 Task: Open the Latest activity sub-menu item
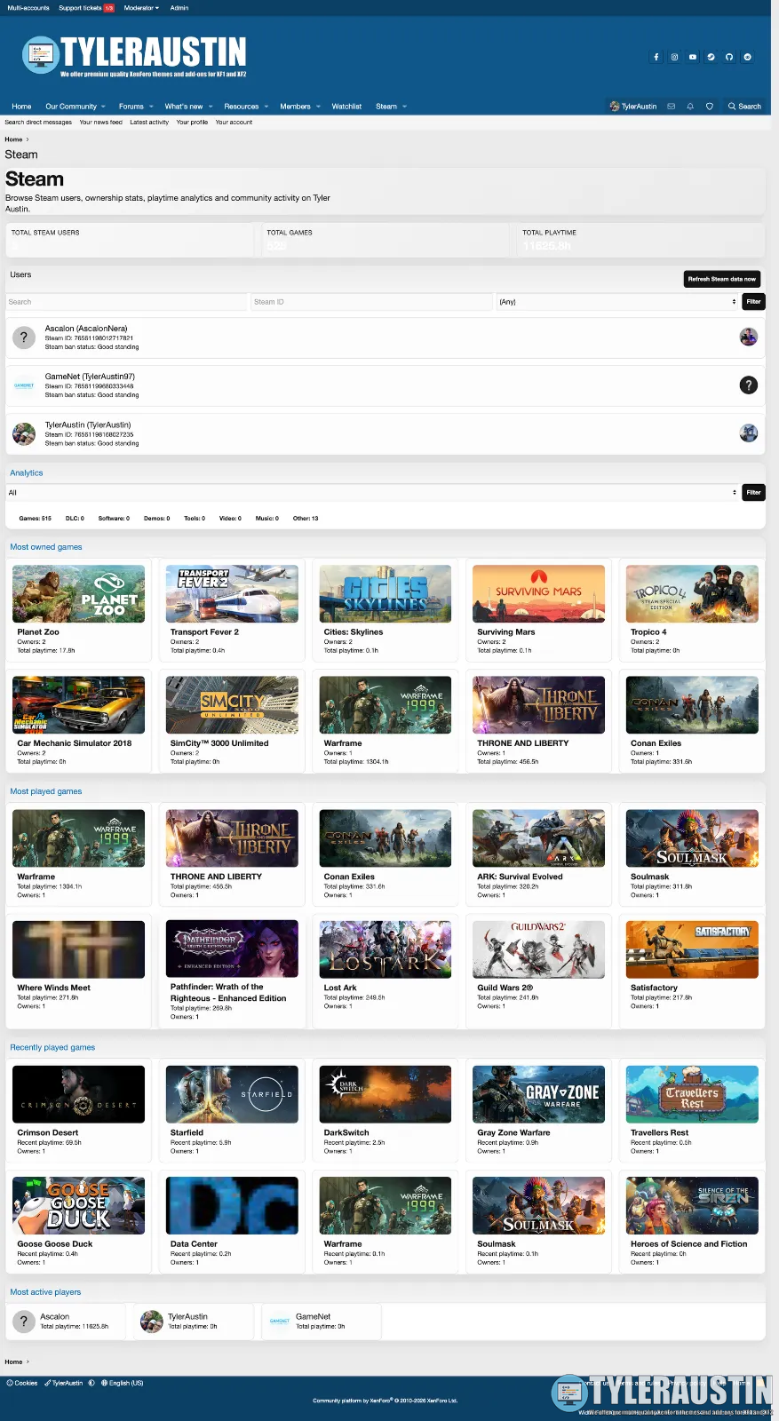pos(149,123)
